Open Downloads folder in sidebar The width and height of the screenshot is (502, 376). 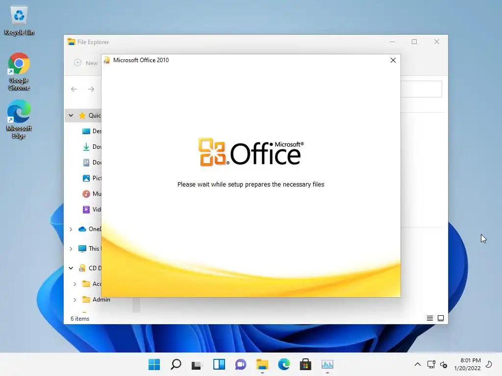pyautogui.click(x=92, y=147)
